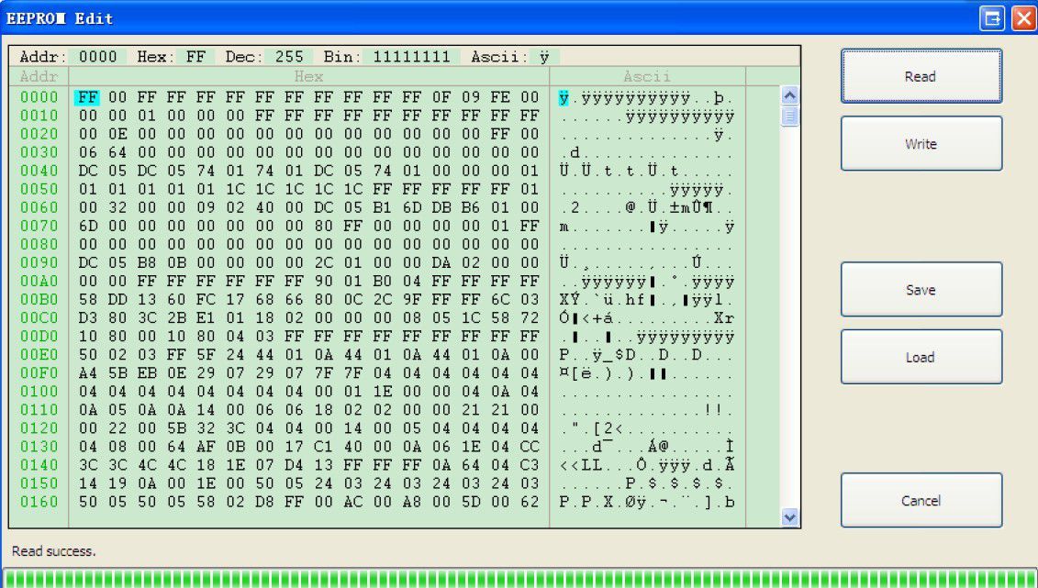Click the title bar restore icon
Image resolution: width=1038 pixels, height=588 pixels.
(992, 18)
